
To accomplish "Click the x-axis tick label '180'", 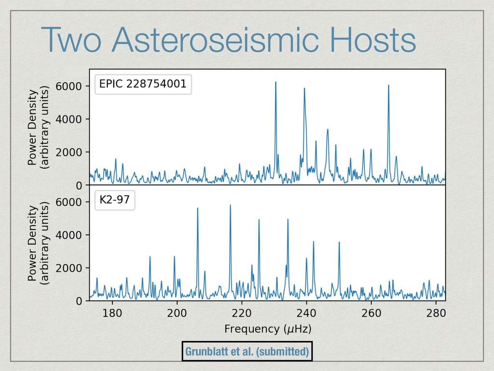I will pyautogui.click(x=112, y=313).
